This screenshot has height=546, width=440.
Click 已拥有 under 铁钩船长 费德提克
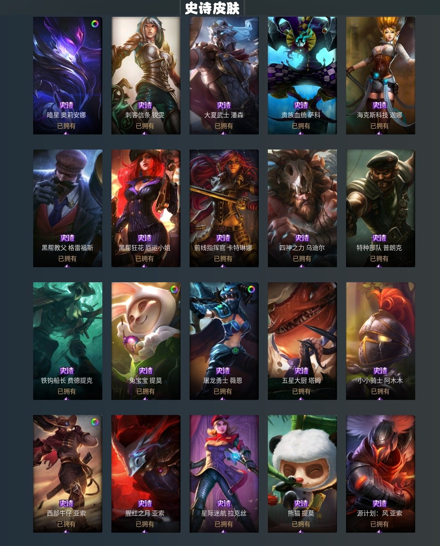point(67,391)
